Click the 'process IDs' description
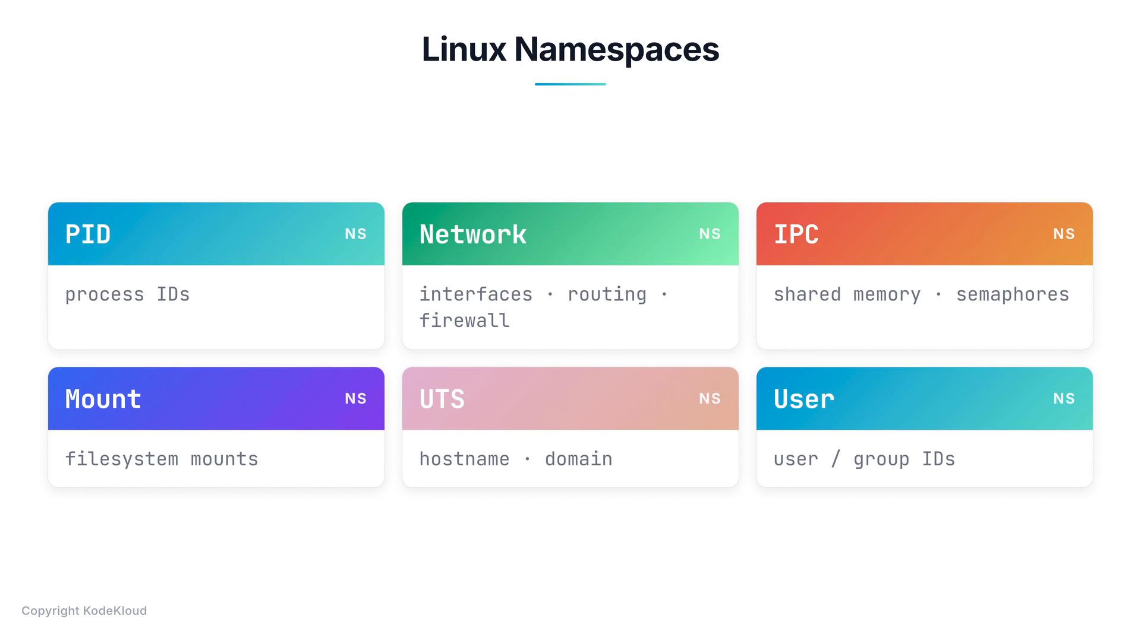 [x=127, y=294]
